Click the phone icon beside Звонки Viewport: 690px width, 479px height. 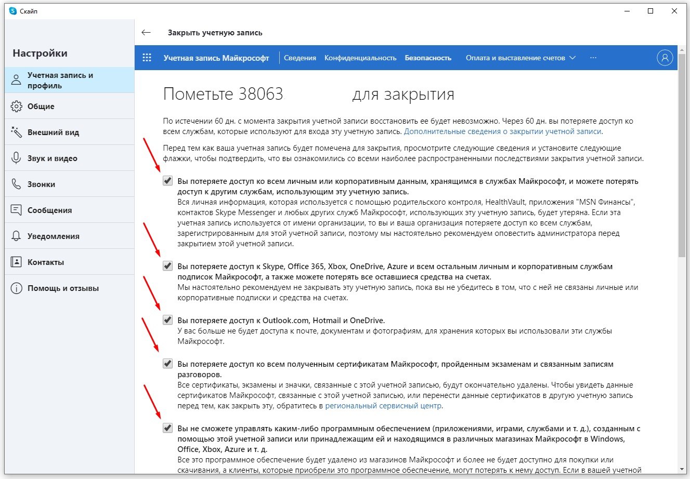click(17, 184)
